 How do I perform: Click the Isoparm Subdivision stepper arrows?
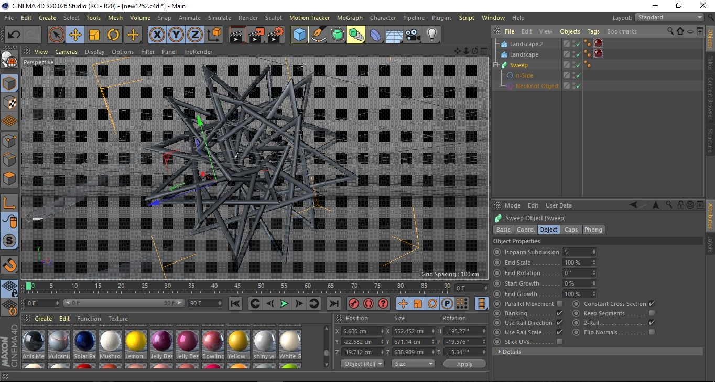click(x=594, y=252)
